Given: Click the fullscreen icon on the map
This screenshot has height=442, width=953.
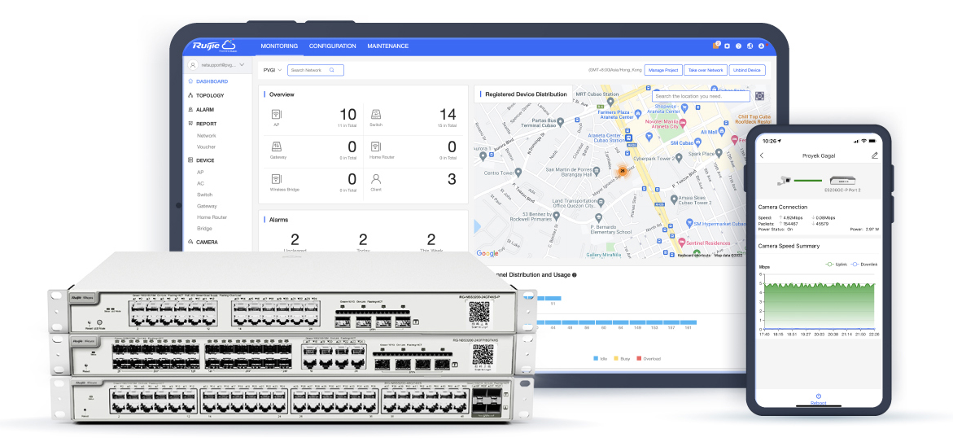Looking at the screenshot, I should 759,96.
